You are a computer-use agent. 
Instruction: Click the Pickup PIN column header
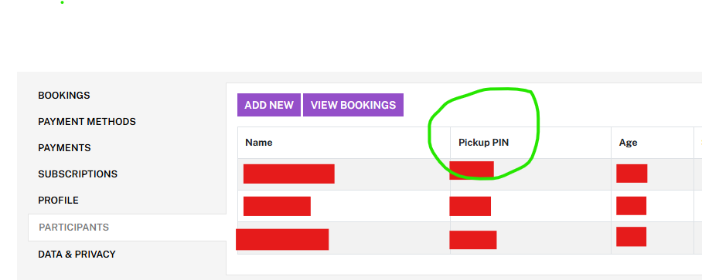click(483, 143)
